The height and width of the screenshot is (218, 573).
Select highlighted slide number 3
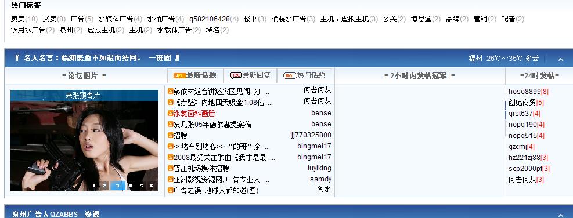(x=118, y=186)
